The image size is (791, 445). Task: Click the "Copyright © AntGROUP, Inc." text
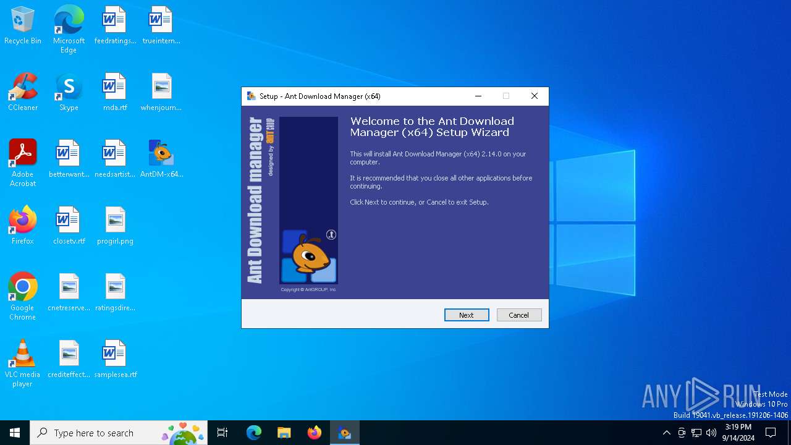(308, 289)
